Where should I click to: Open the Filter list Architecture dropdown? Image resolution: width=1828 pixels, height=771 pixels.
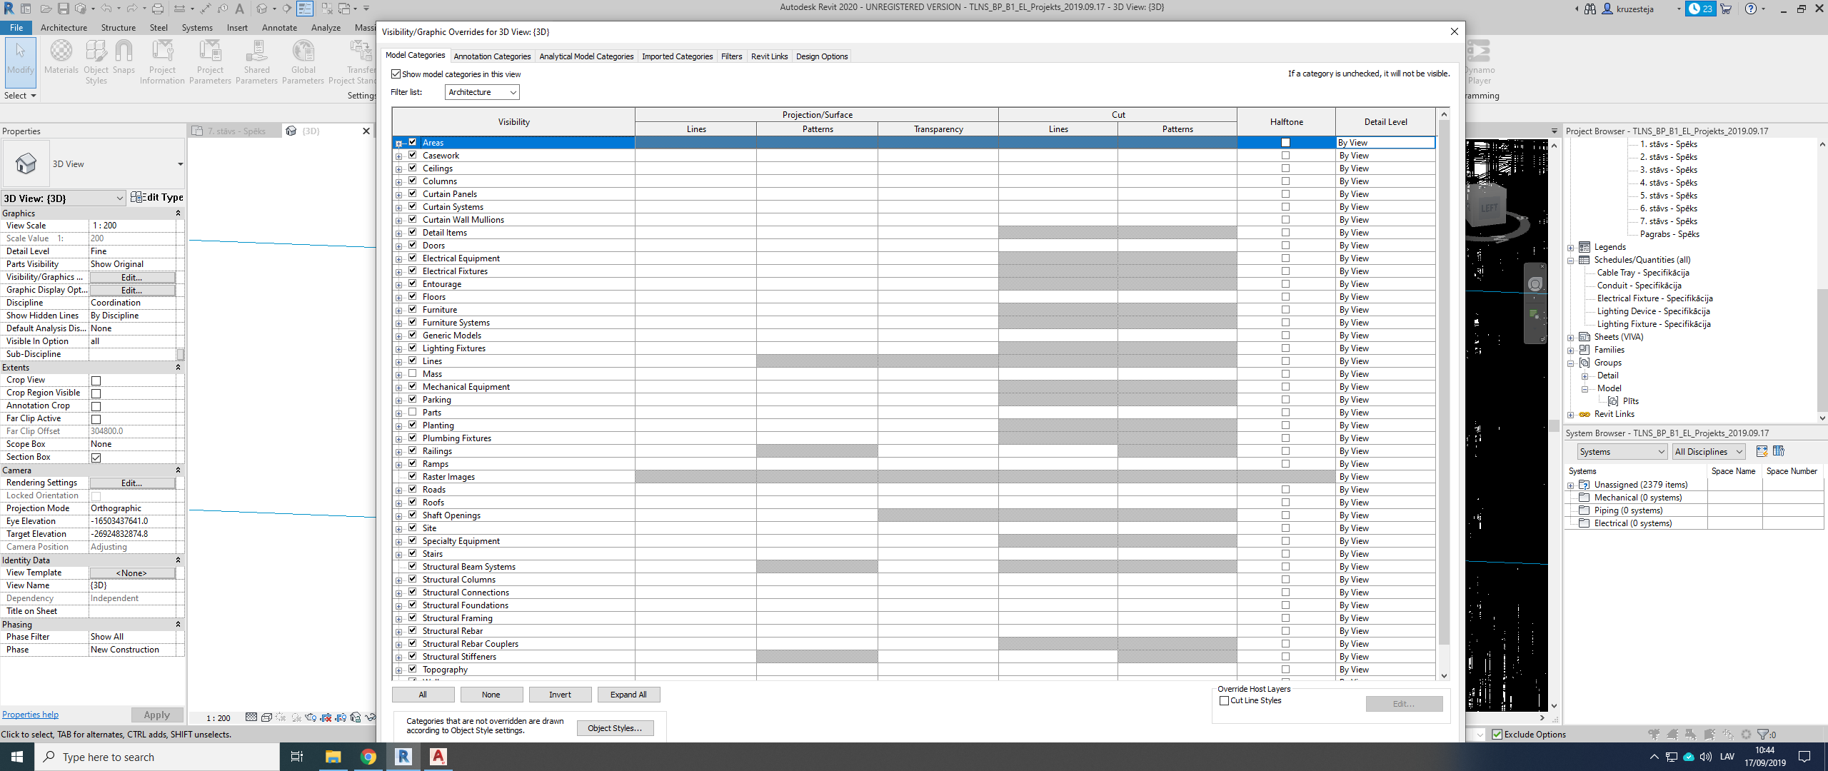tap(482, 92)
